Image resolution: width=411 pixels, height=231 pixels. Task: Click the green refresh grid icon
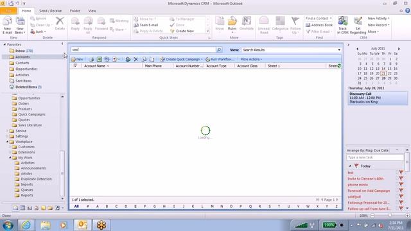coord(339,65)
